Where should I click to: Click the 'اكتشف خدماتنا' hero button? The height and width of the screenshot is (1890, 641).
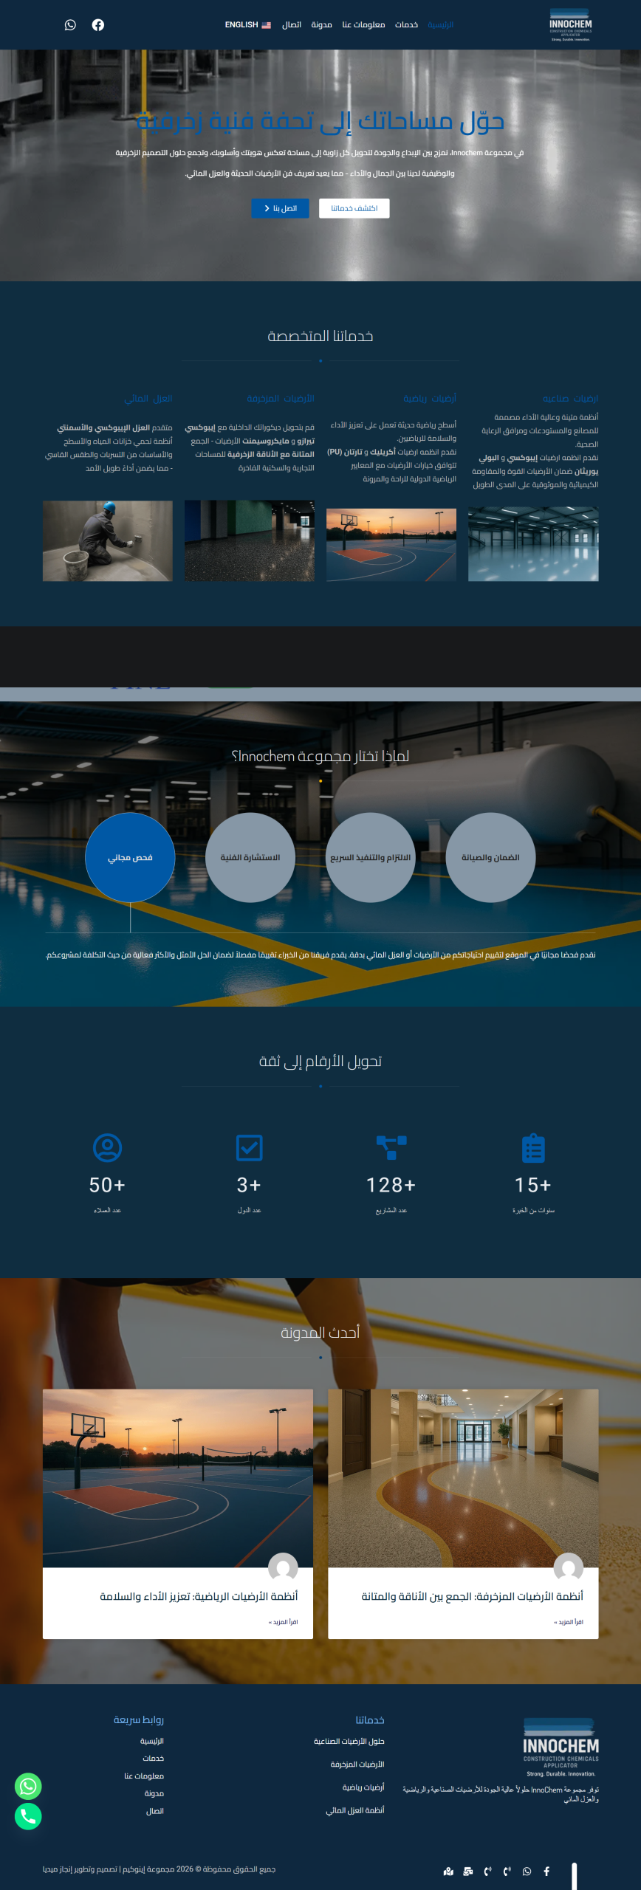point(354,208)
